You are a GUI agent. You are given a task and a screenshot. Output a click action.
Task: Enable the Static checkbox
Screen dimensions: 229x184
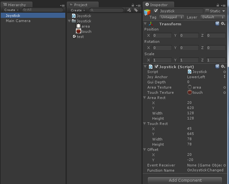[207, 11]
